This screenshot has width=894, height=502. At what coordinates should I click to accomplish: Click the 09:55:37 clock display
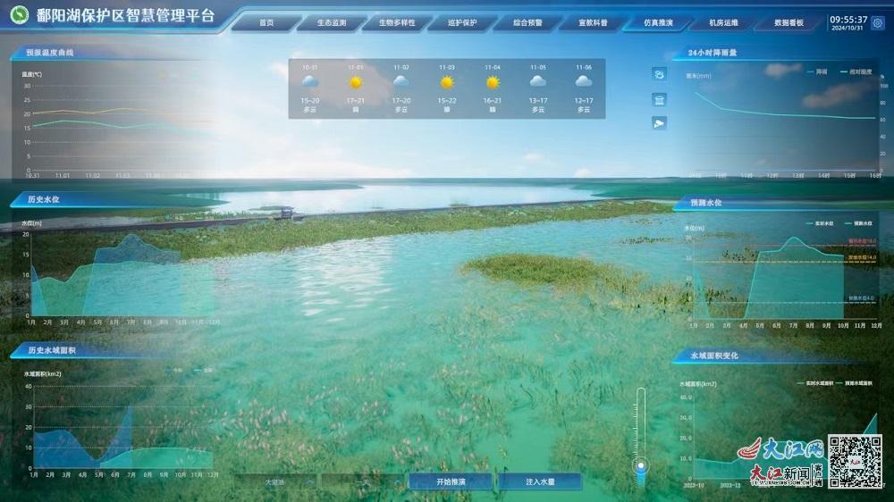848,20
